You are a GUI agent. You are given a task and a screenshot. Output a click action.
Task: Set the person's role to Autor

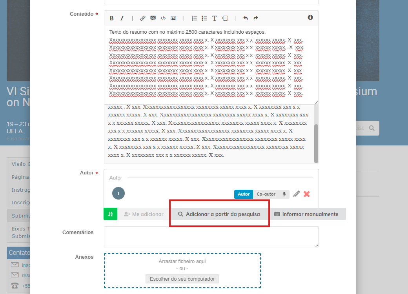pyautogui.click(x=243, y=194)
